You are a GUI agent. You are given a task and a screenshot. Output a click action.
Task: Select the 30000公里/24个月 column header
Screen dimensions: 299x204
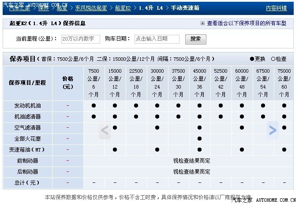(x=157, y=83)
